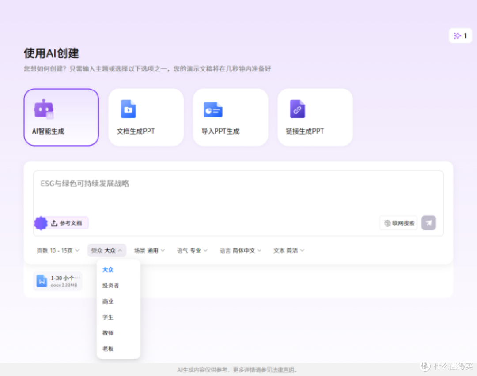
Task: Open the 法律声明 link in footer
Action: (x=283, y=370)
